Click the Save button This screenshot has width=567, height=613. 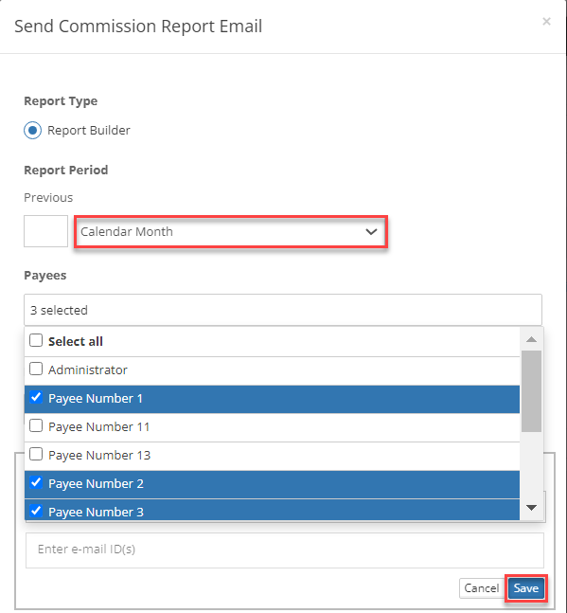coord(526,588)
